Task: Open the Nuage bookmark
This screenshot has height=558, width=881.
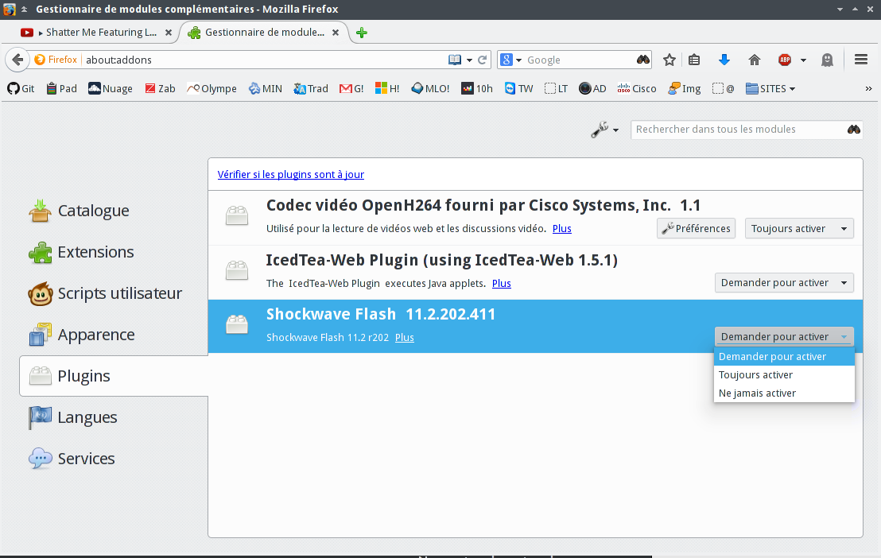Action: point(111,88)
